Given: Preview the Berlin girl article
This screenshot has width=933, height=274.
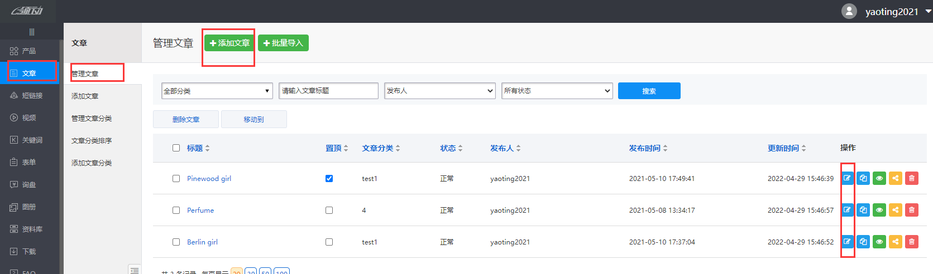Looking at the screenshot, I should pyautogui.click(x=879, y=242).
